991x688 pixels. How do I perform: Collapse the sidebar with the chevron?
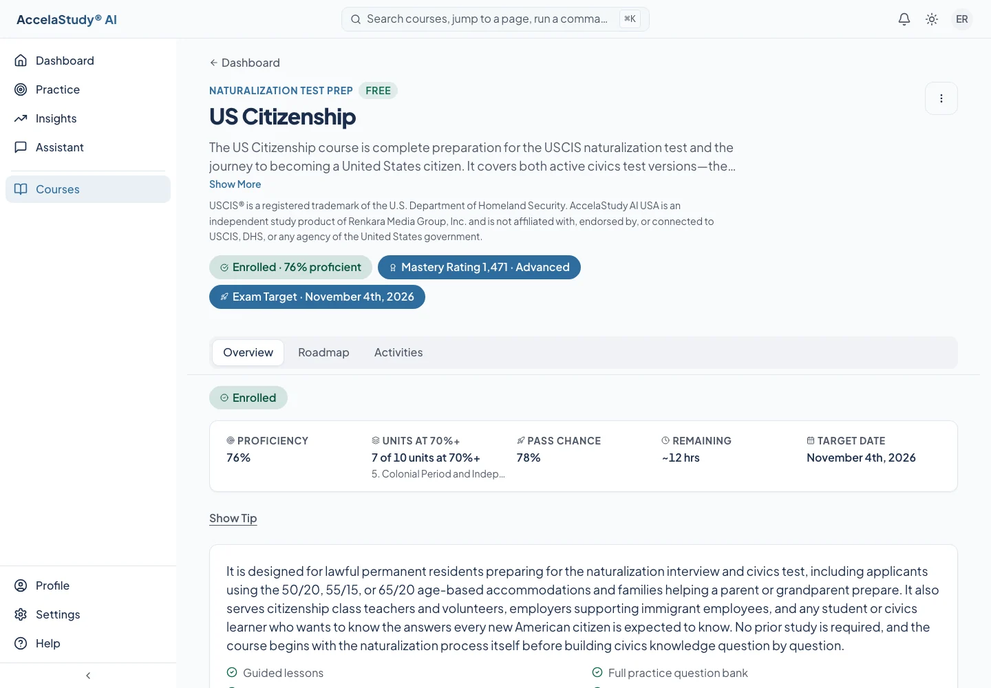[x=88, y=676]
